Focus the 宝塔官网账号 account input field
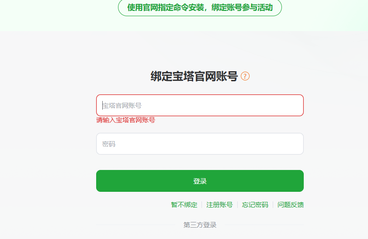The image size is (368, 239). coord(200,105)
